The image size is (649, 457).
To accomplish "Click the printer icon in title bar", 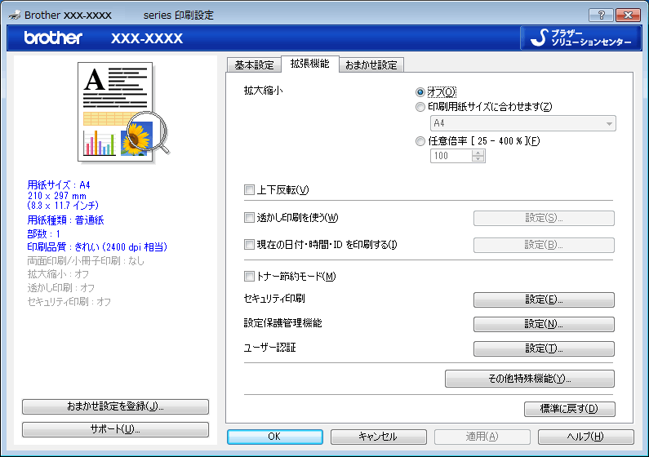I will pos(15,16).
